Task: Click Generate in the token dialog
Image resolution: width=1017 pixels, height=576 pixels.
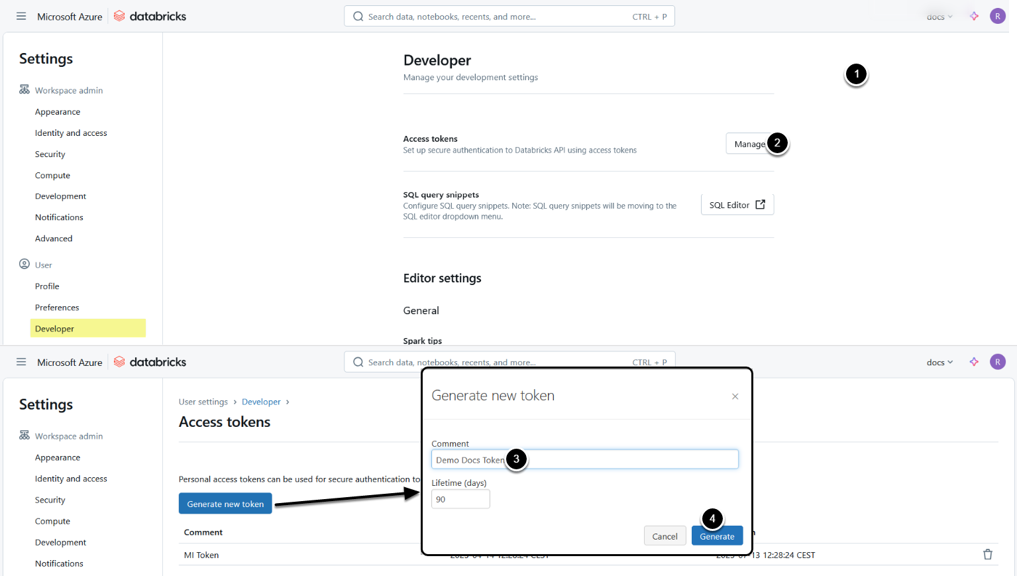Action: click(x=717, y=536)
